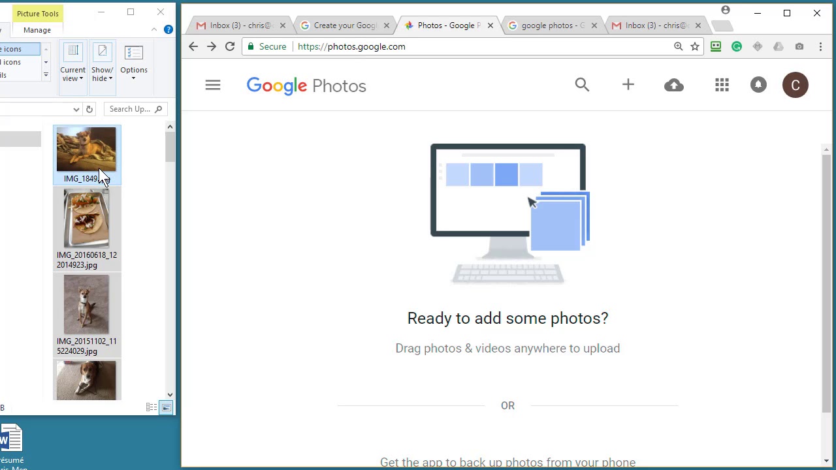This screenshot has width=836, height=470.
Task: Select the IMG_20151102 dog photo thumbnail
Action: 87,304
